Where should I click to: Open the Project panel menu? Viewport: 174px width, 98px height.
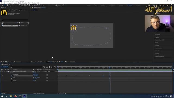point(6,8)
